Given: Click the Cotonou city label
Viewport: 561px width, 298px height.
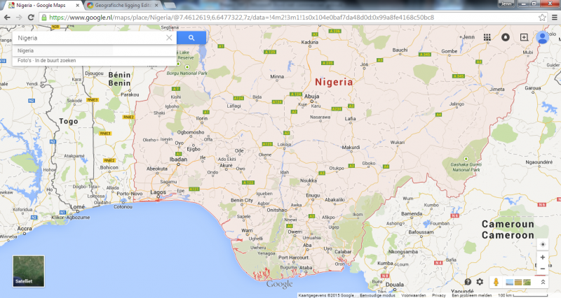Looking at the screenshot, I should pos(123,206).
